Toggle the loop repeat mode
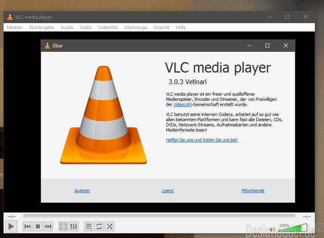Image resolution: width=324 pixels, height=238 pixels. 99,226
